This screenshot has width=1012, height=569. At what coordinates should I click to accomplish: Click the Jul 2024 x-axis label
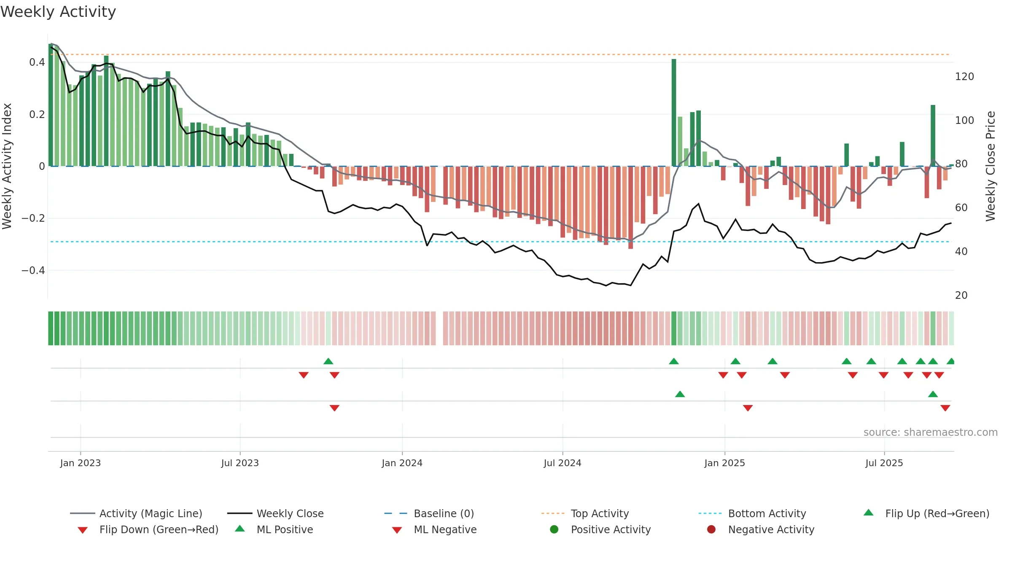[x=563, y=463]
